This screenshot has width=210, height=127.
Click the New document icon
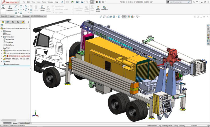tap(67, 2)
